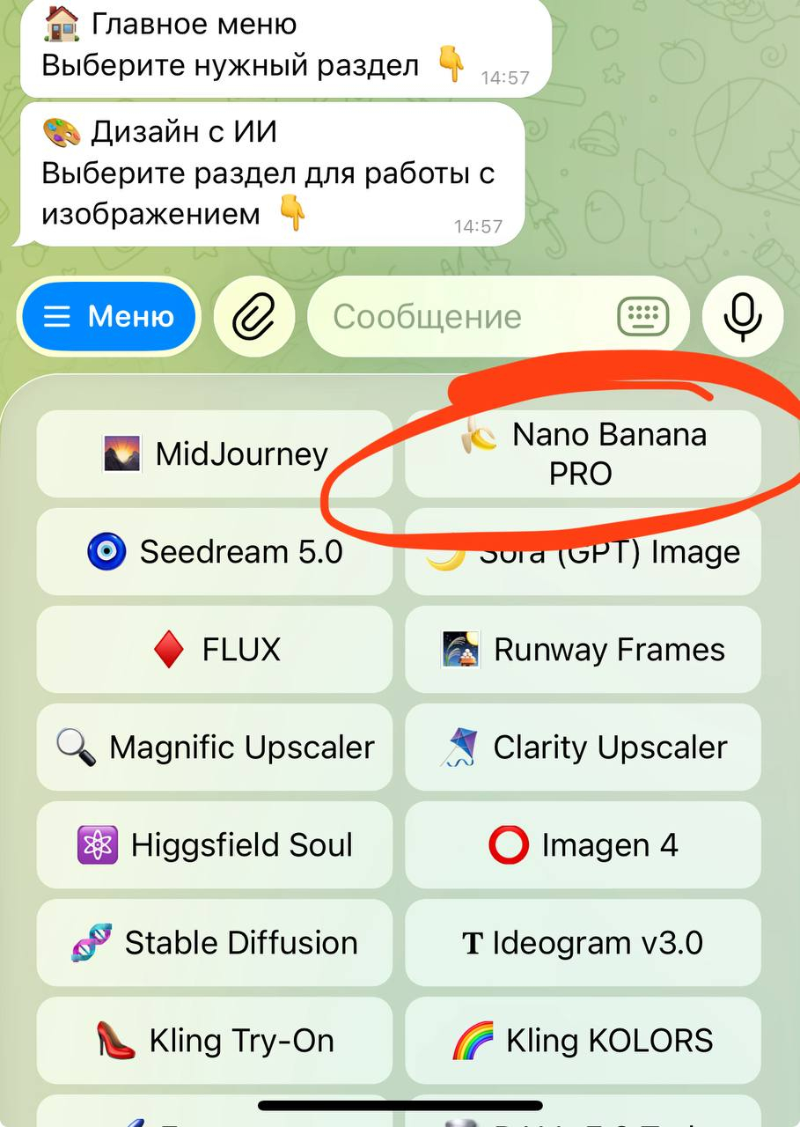Screen dimensions: 800x1127
Task: Choose Nano Banana PRO option
Action: [583, 454]
